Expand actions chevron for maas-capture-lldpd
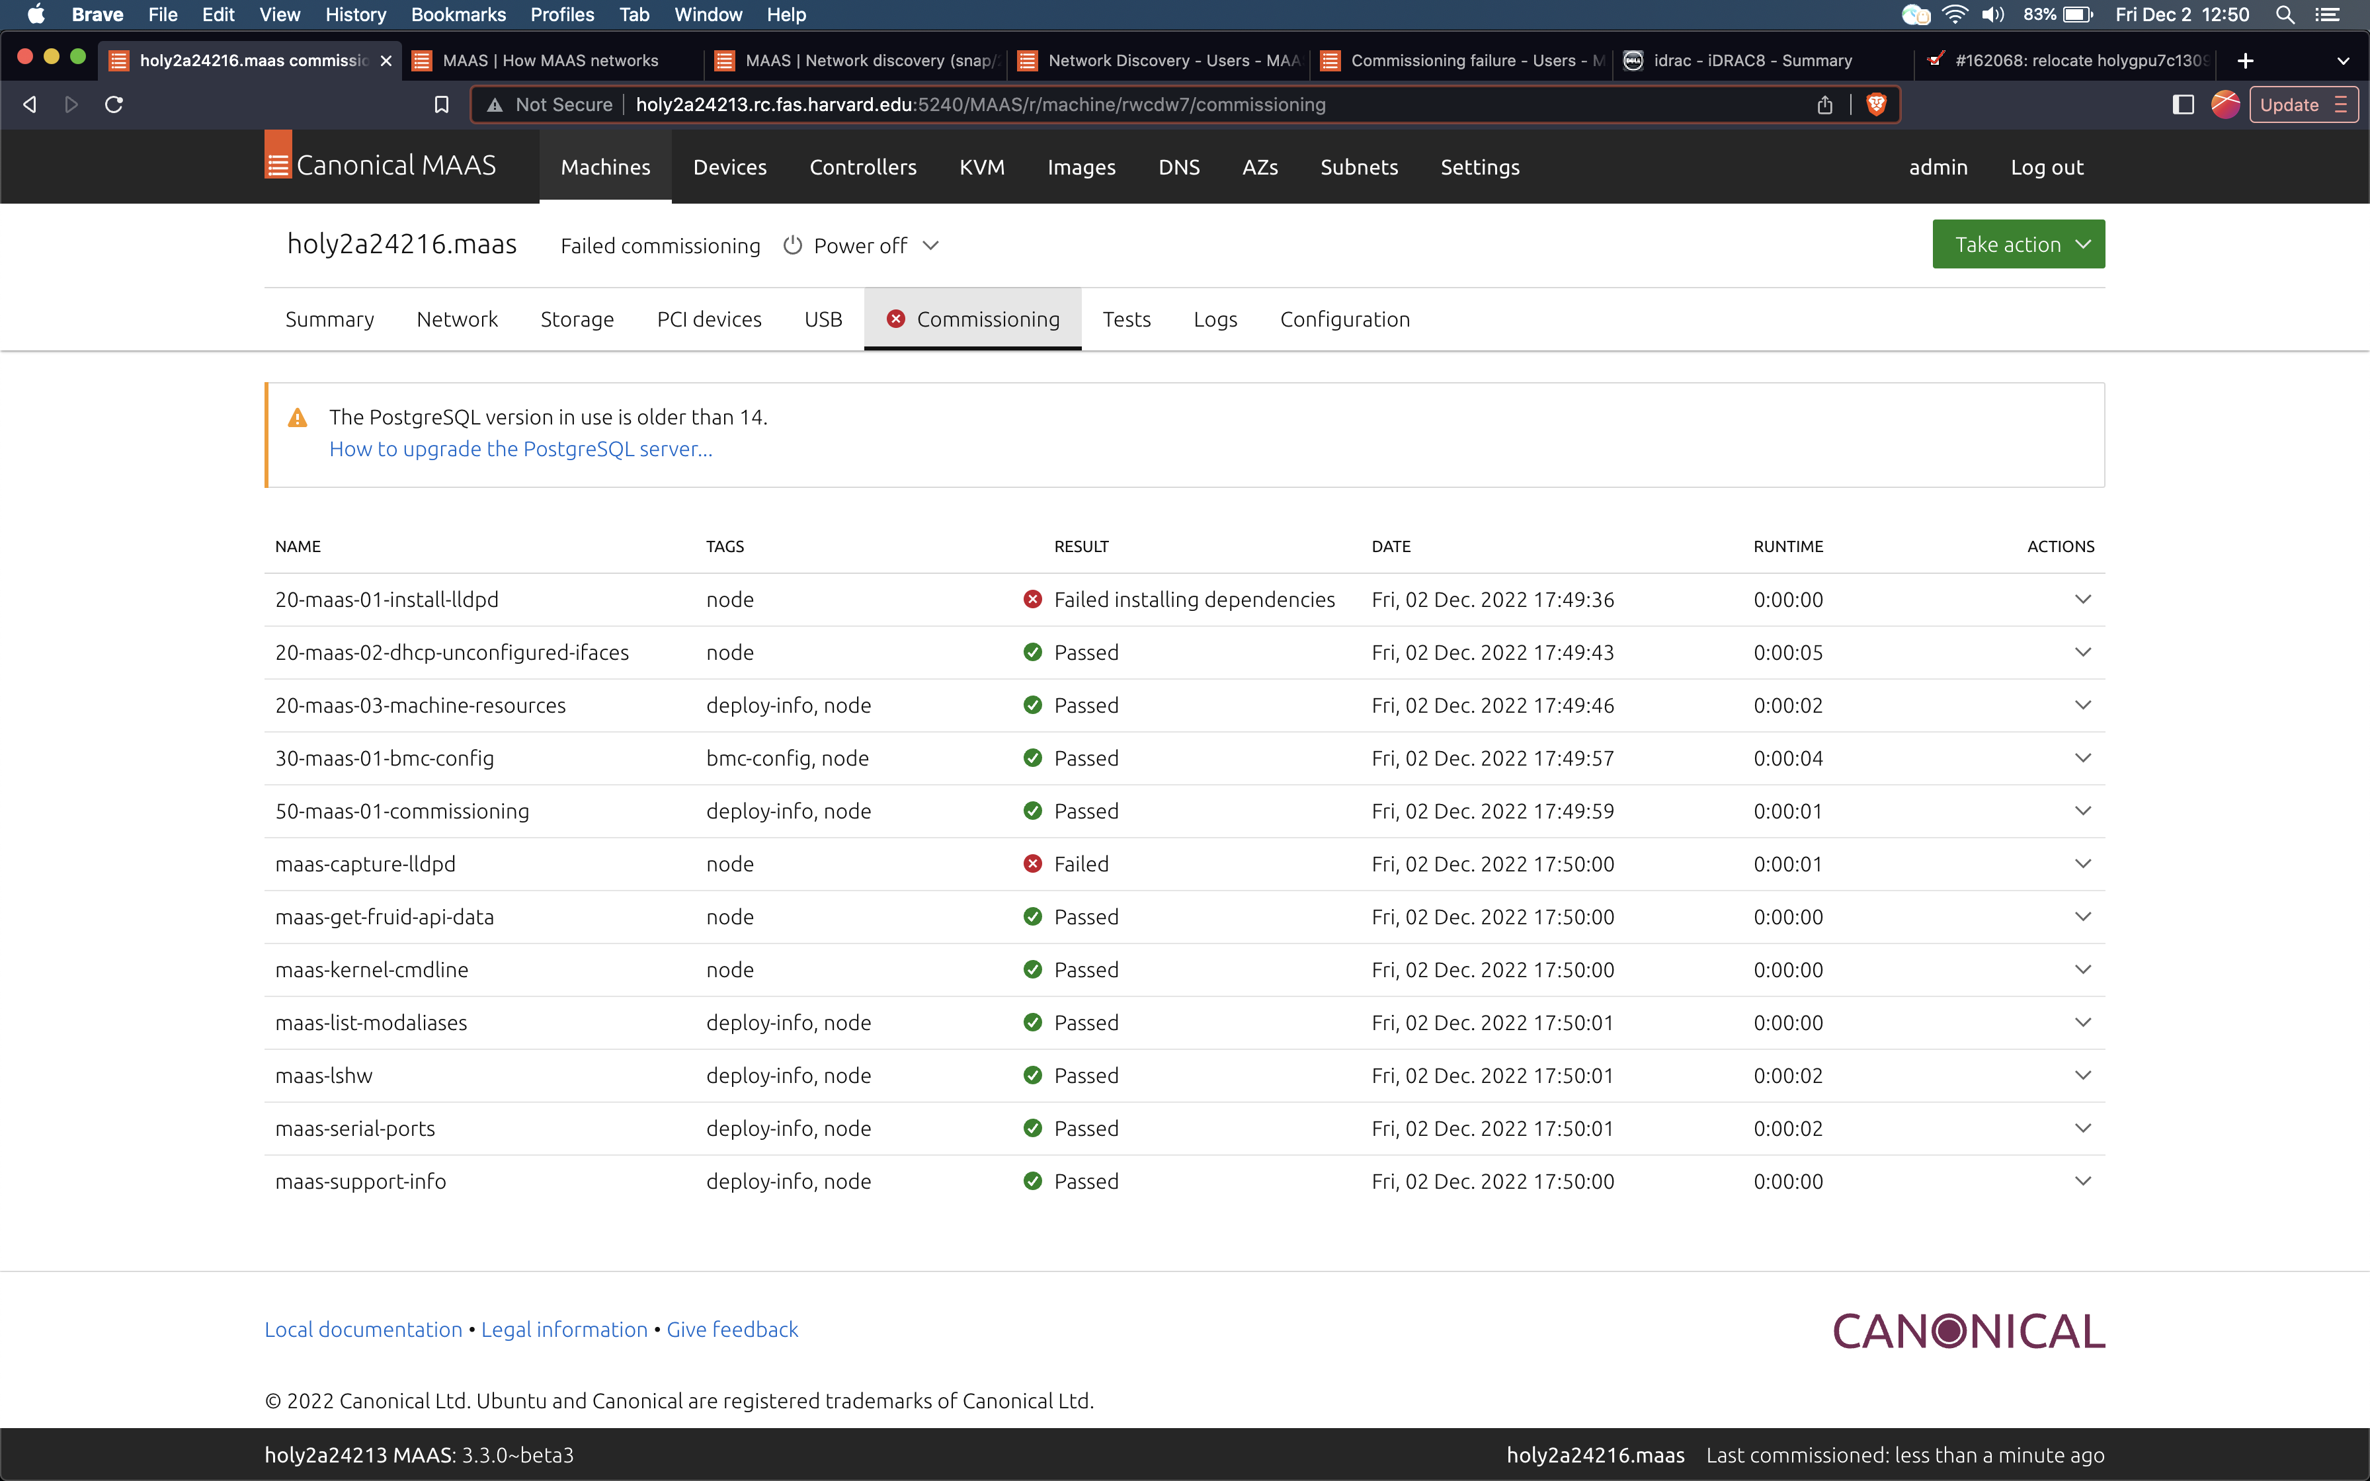2370x1481 pixels. tap(2082, 864)
